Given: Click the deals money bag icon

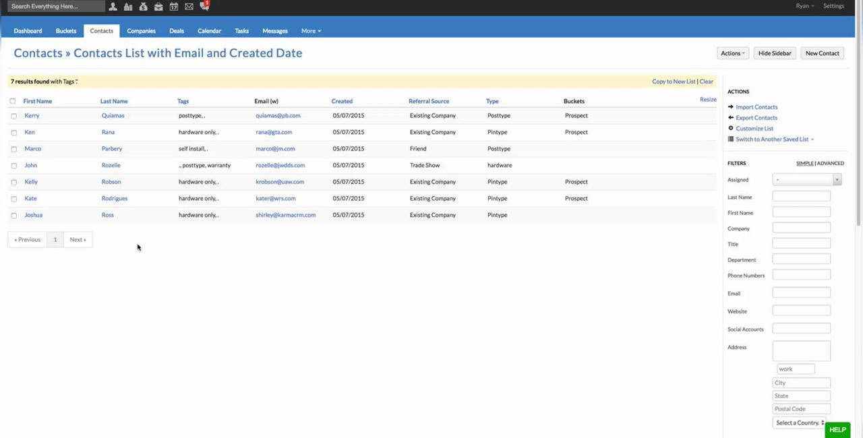Looking at the screenshot, I should click(143, 6).
